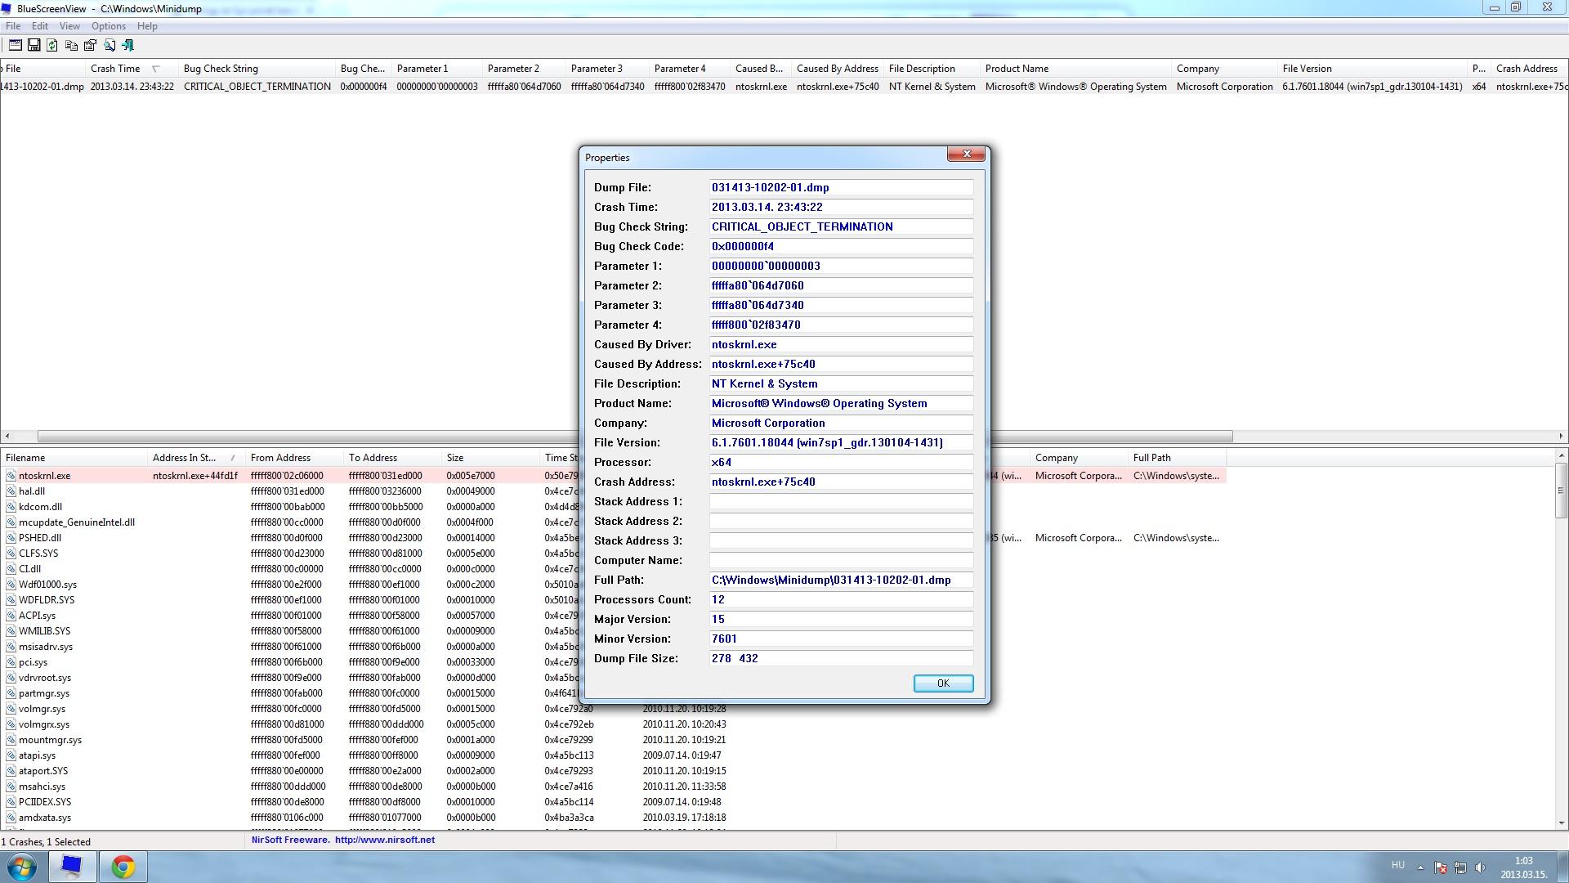This screenshot has width=1569, height=883.
Task: Open the Action Center flag tray icon
Action: pos(1441,867)
